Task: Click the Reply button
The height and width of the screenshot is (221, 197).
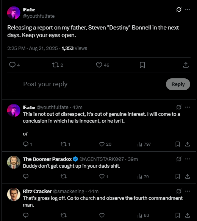Action: (178, 84)
